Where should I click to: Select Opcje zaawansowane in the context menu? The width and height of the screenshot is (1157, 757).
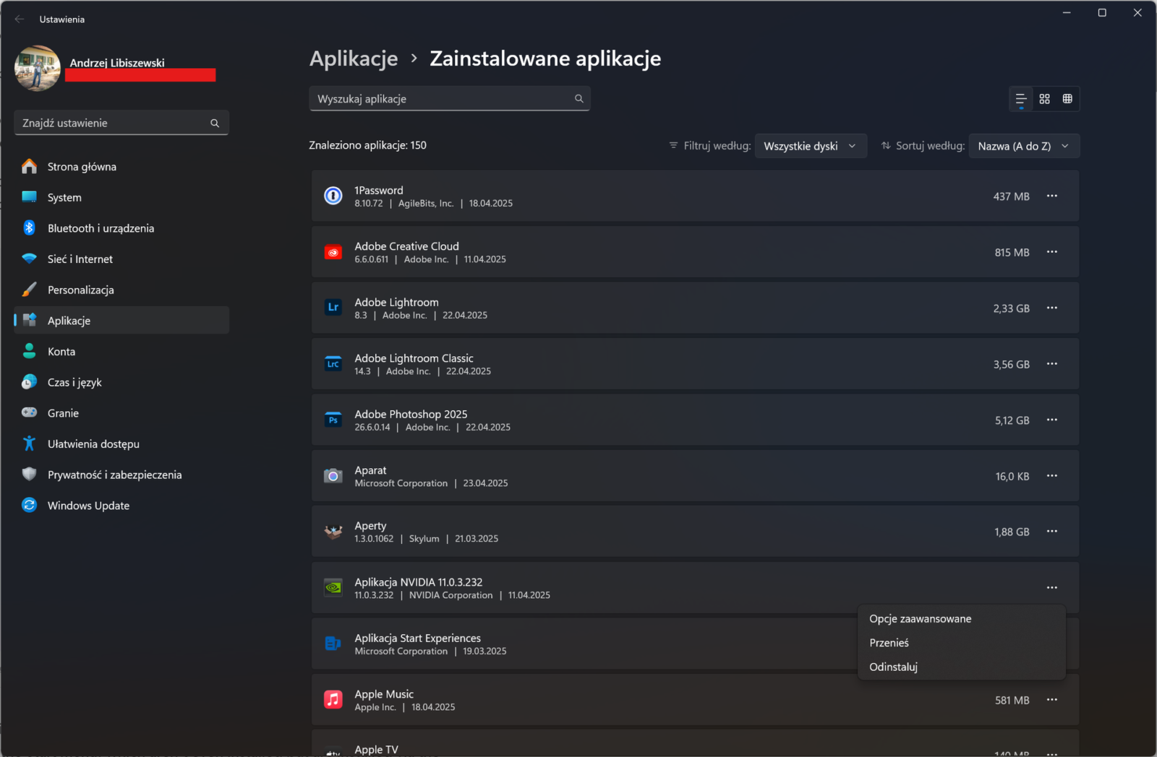point(920,619)
